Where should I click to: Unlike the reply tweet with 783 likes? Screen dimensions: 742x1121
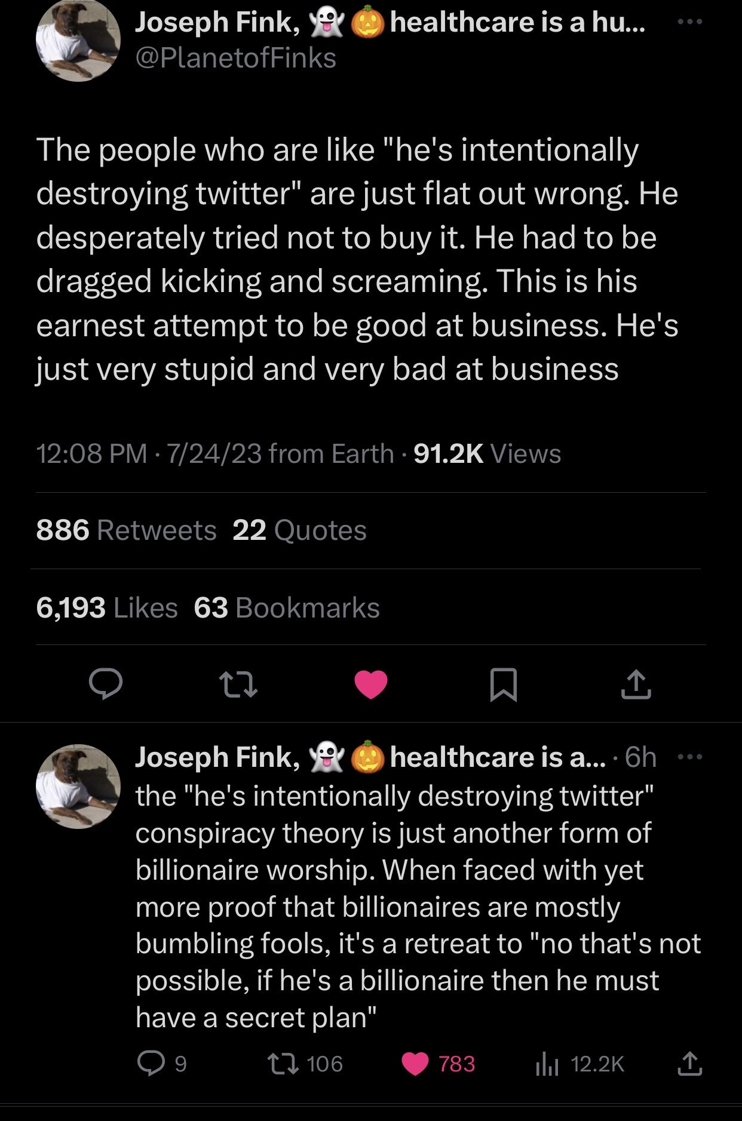[416, 1064]
